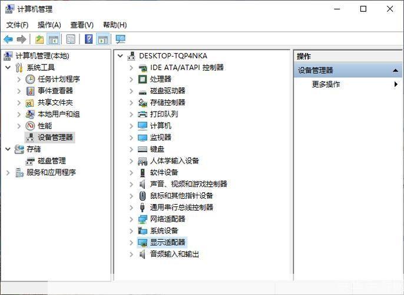Expand the 监视器 category
404x295 pixels.
click(131, 137)
